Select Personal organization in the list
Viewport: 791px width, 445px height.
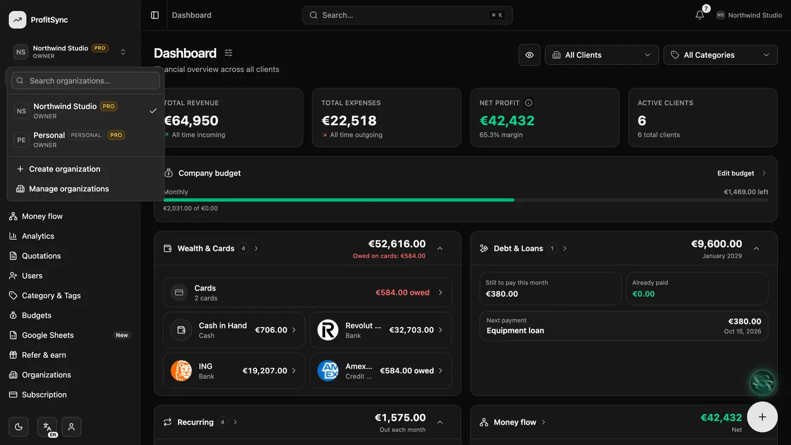86,140
